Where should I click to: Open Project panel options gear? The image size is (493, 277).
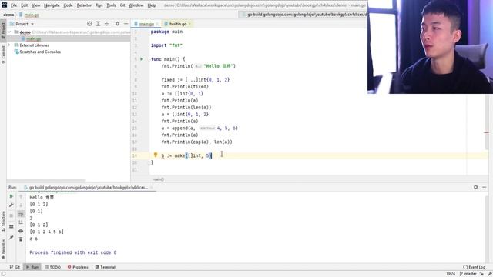click(117, 24)
